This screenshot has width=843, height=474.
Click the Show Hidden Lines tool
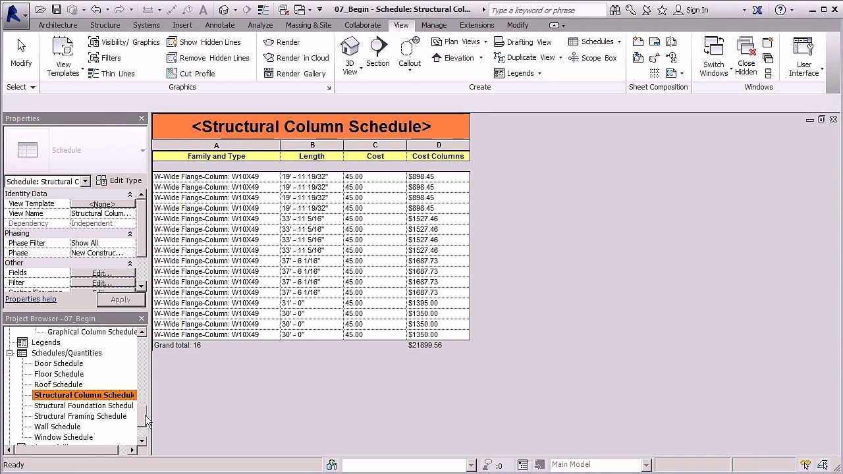pos(204,42)
